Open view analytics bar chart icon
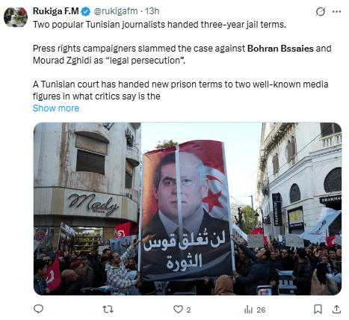This screenshot has width=349, height=320. click(248, 310)
